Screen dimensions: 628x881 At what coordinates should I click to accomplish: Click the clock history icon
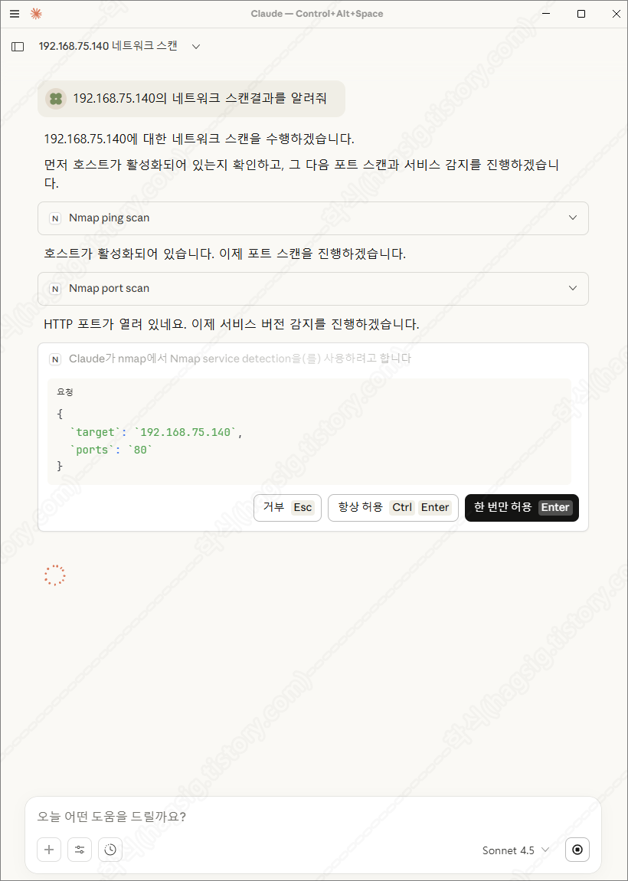[110, 850]
